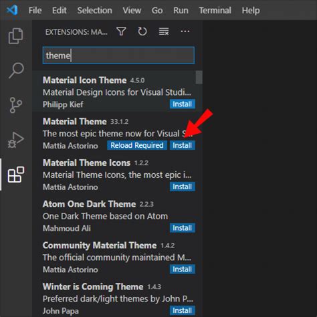The width and height of the screenshot is (317, 317).
Task: Open the Selection menu
Action: point(95,10)
